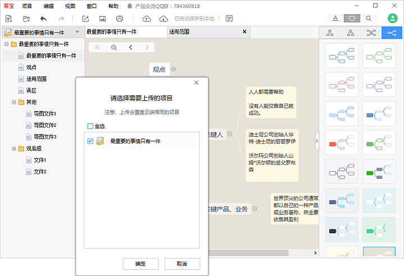
Task: Collapse the 观后感 folder
Action: [13, 149]
